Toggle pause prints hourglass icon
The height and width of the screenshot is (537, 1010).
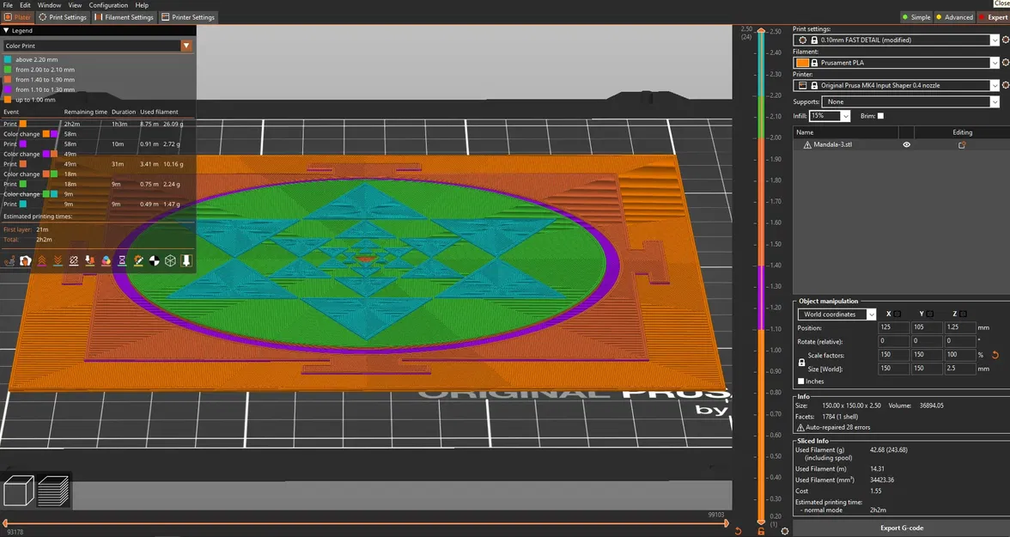122,260
